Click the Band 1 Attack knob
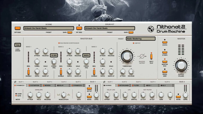This screenshot has width=203, height=114. point(37,51)
